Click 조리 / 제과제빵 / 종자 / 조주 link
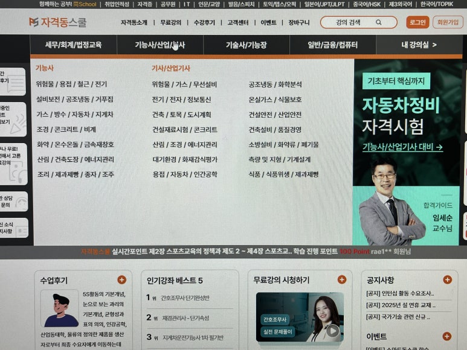 click(76, 174)
